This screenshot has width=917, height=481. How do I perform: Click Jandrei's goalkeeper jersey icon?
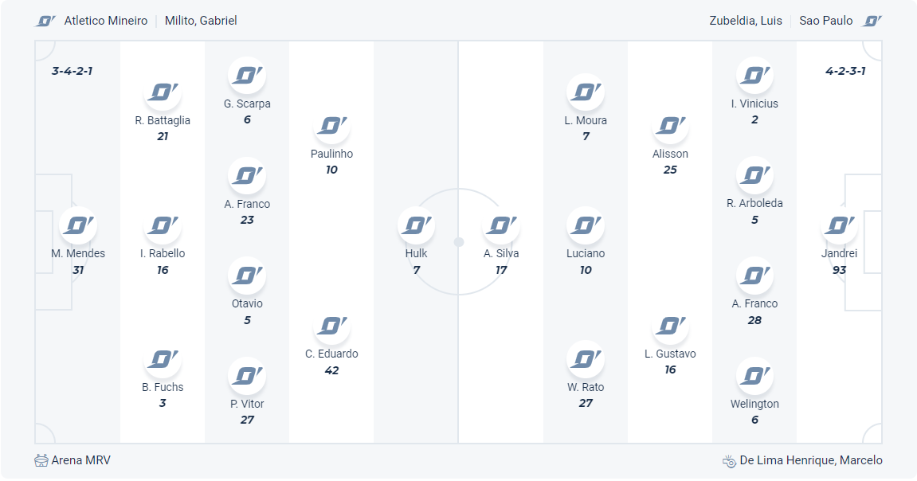point(839,226)
